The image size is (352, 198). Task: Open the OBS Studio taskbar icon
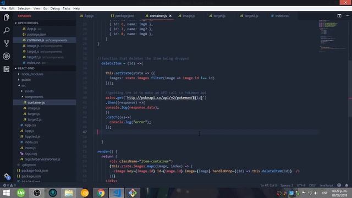click(37, 193)
